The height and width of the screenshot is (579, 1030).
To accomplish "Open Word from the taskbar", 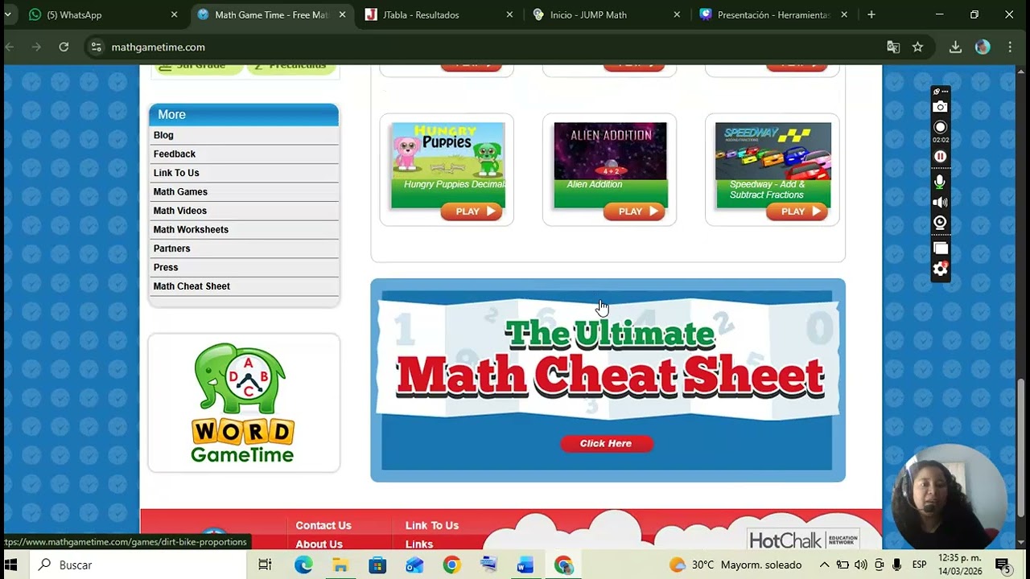I will point(525,565).
